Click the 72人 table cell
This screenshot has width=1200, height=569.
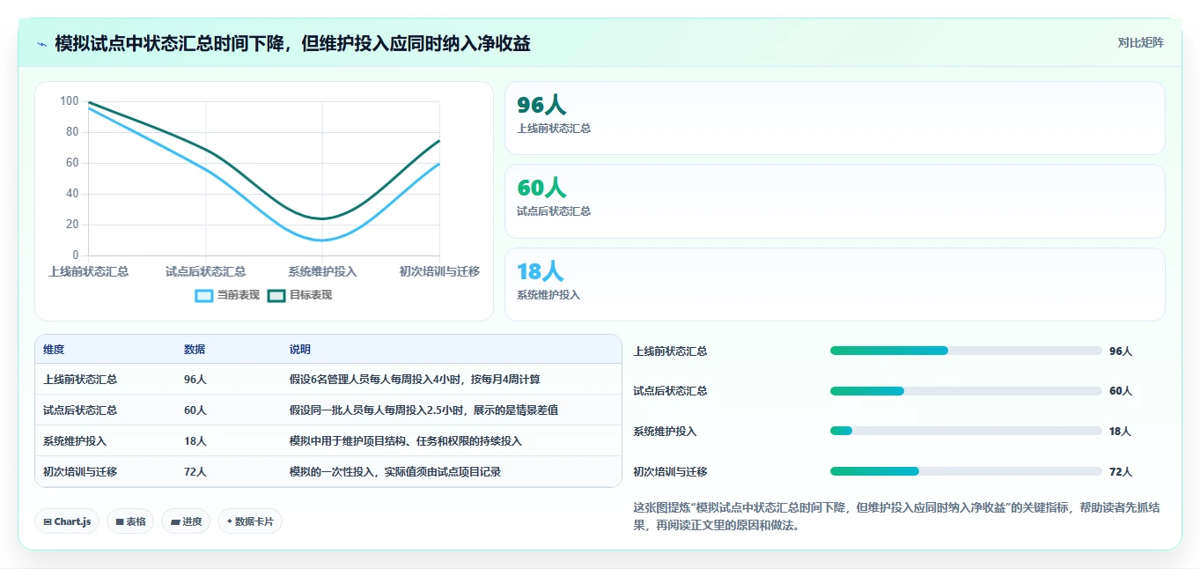click(195, 472)
